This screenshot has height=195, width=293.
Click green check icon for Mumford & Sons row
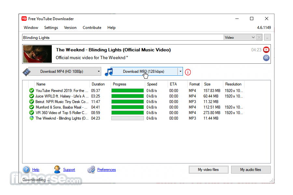click(x=31, y=107)
